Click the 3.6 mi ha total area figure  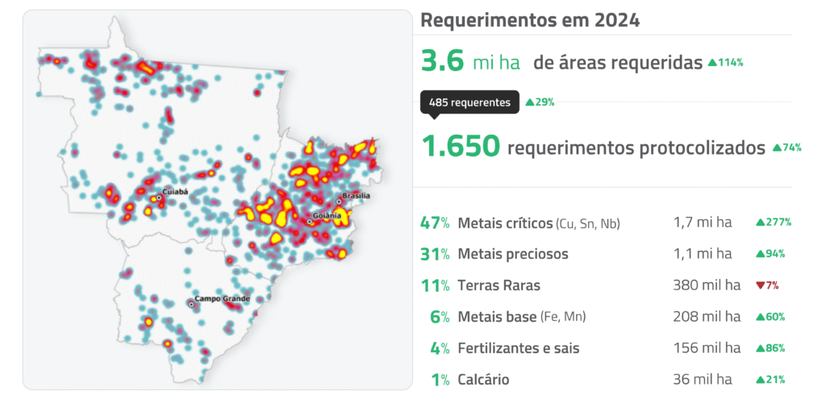point(470,62)
